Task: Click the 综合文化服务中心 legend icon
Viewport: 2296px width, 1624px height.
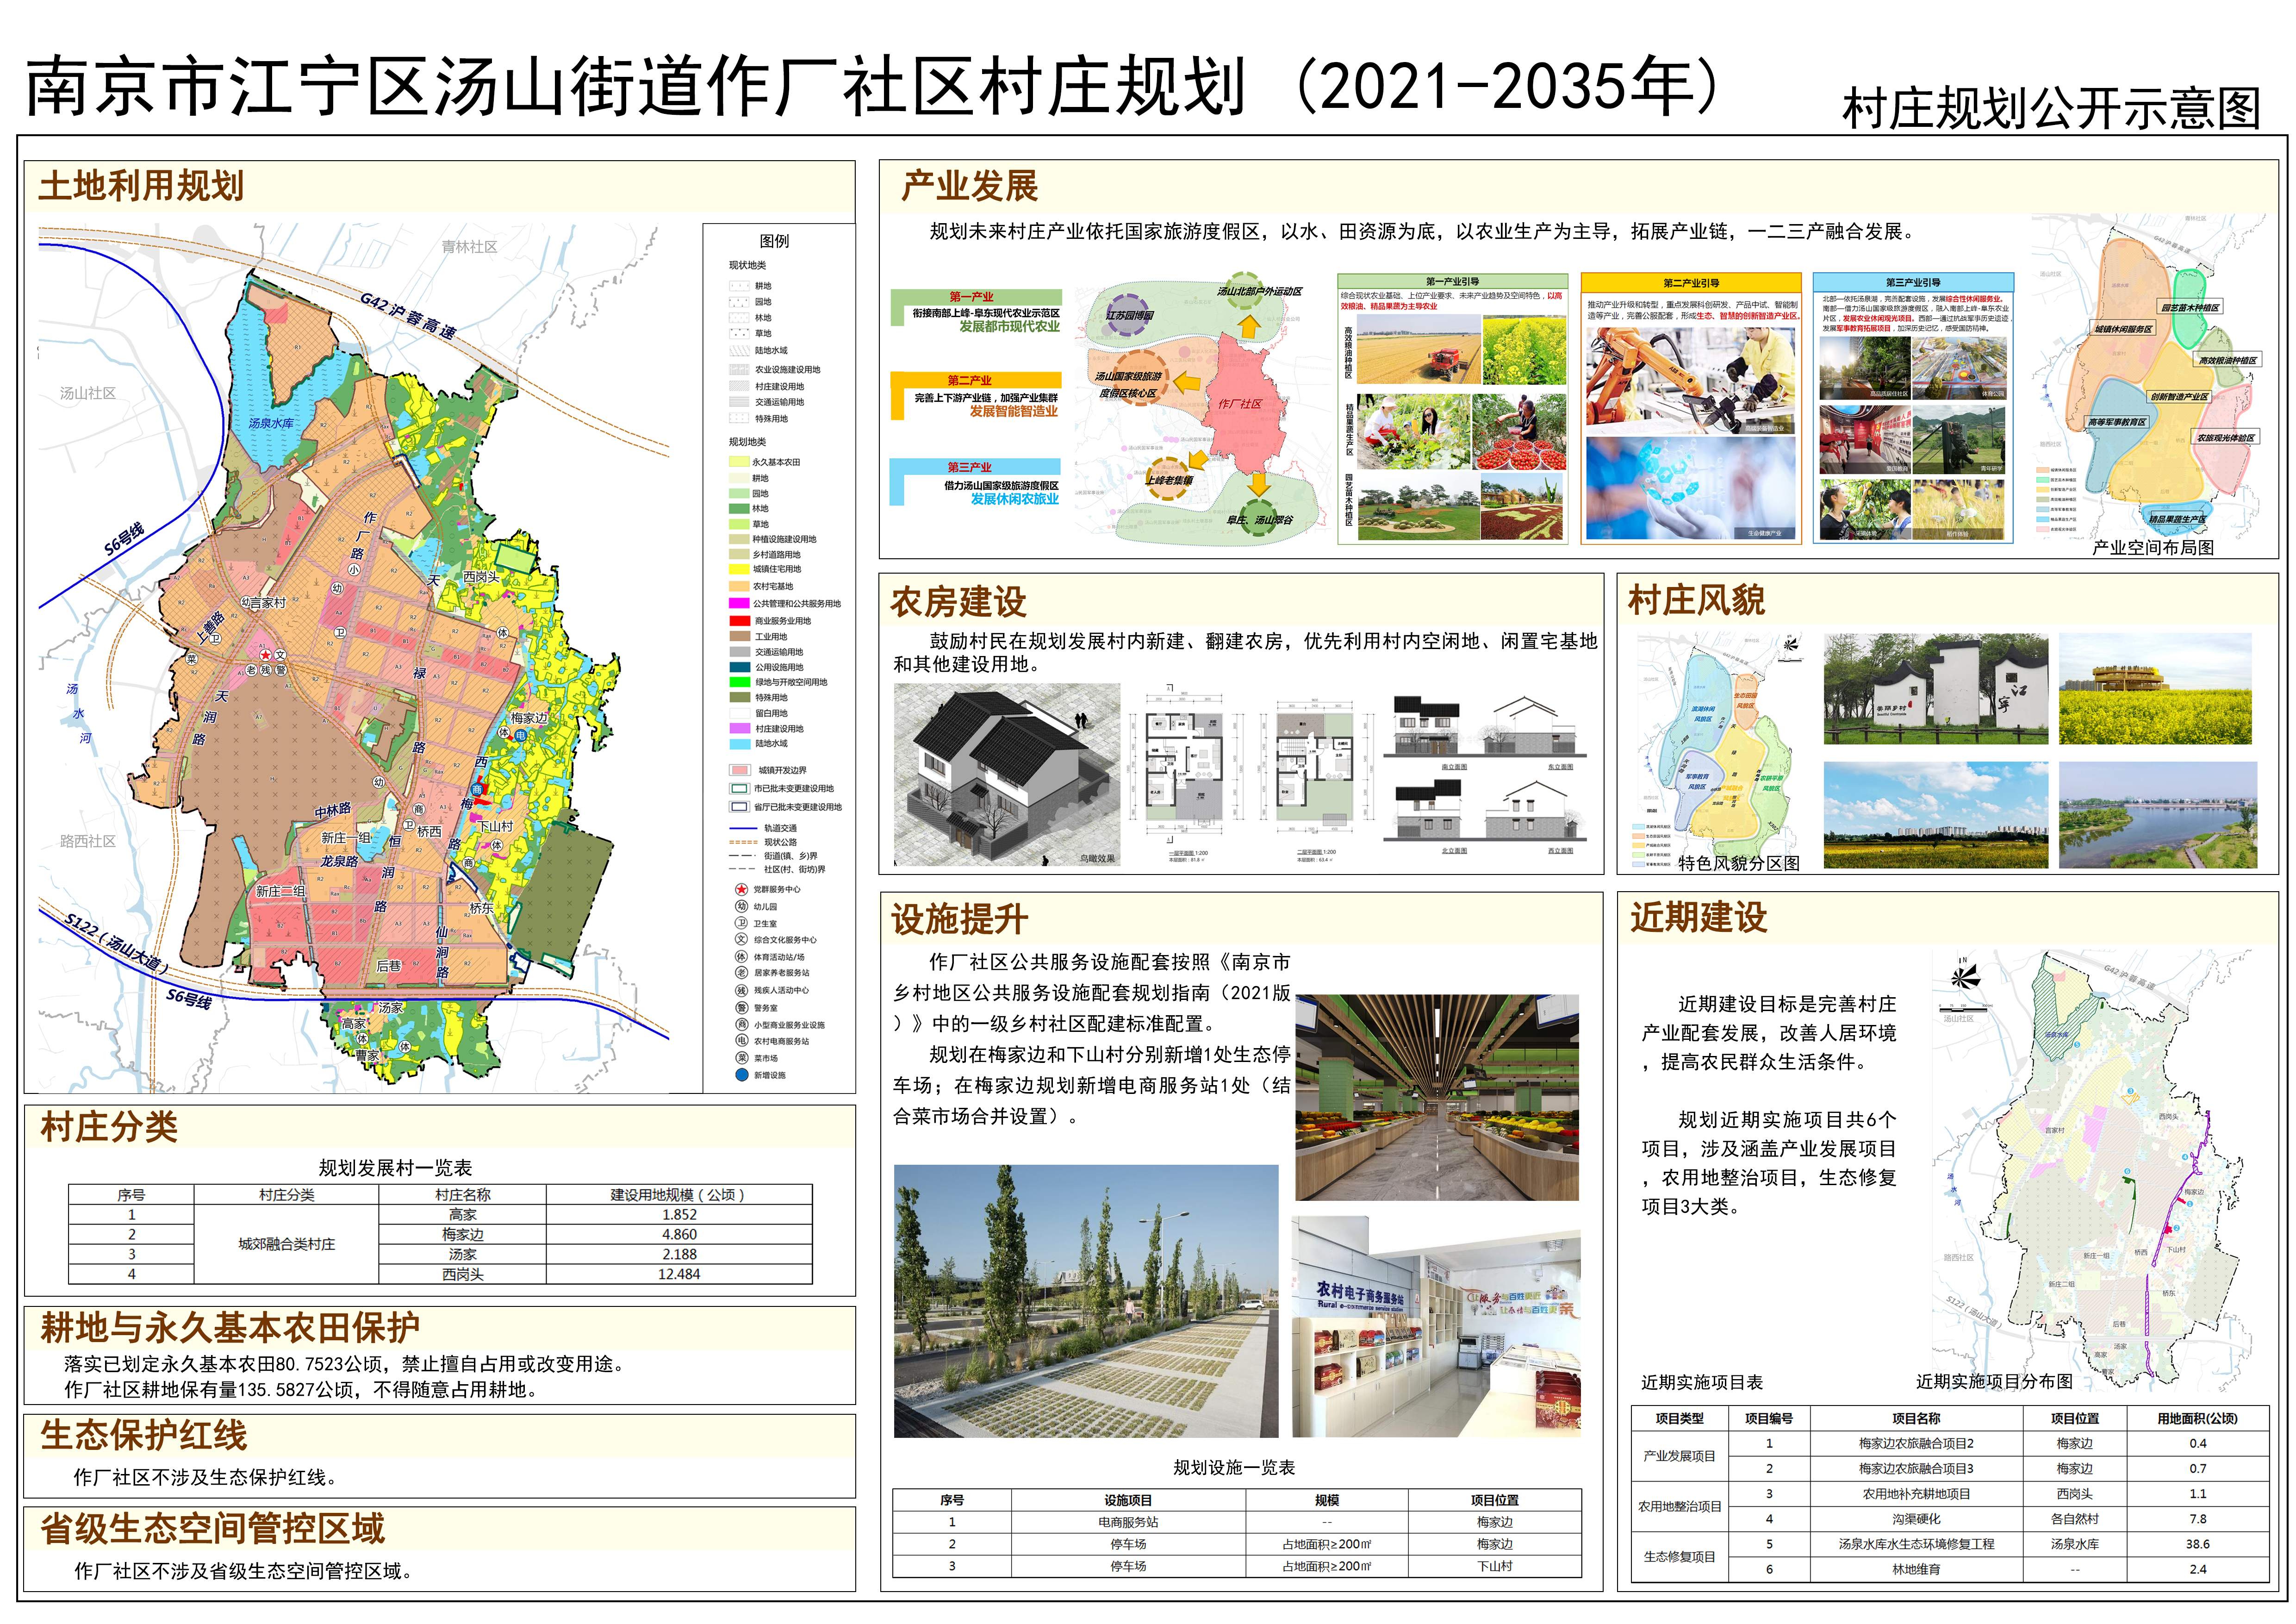Action: click(x=741, y=940)
